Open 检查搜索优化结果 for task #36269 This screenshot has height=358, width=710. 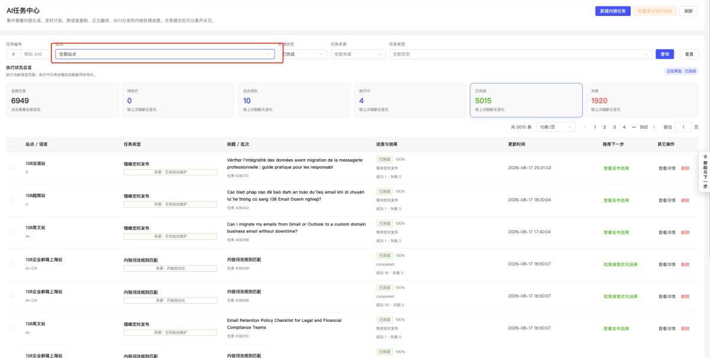[620, 265]
